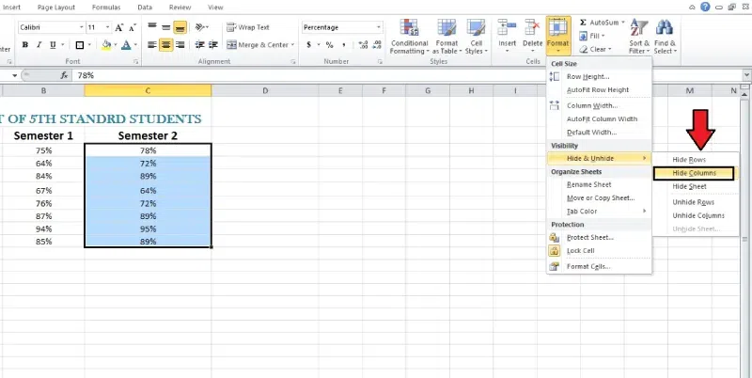Open Excel Help question mark
This screenshot has width=752, height=378.
[x=705, y=7]
